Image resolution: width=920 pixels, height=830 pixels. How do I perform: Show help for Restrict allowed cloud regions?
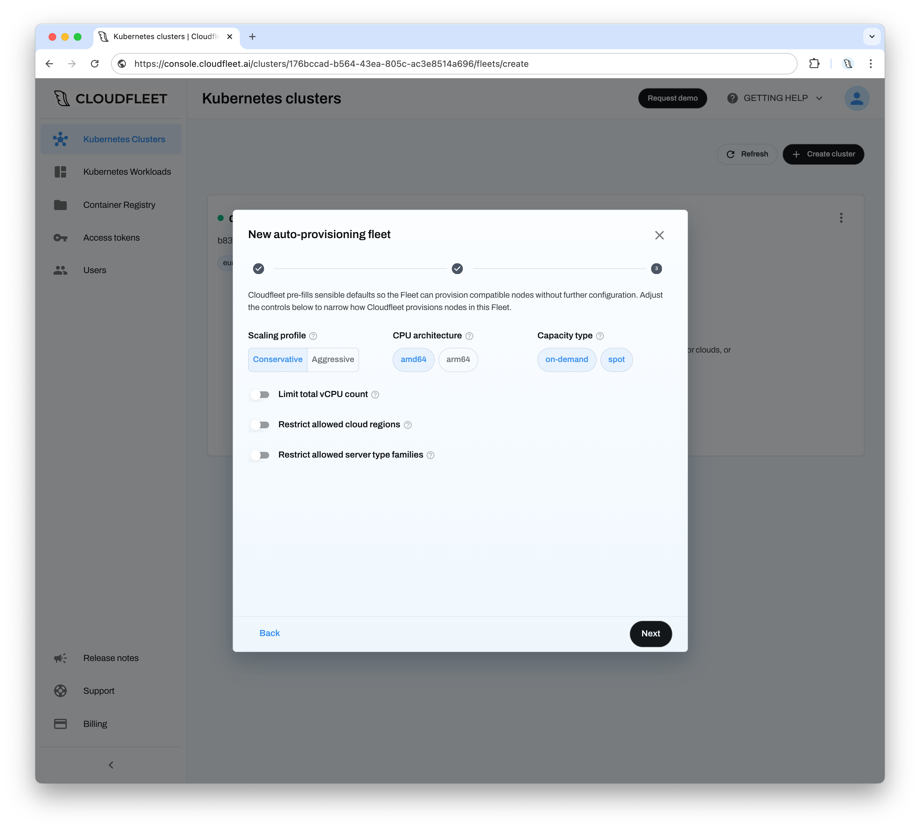(408, 425)
